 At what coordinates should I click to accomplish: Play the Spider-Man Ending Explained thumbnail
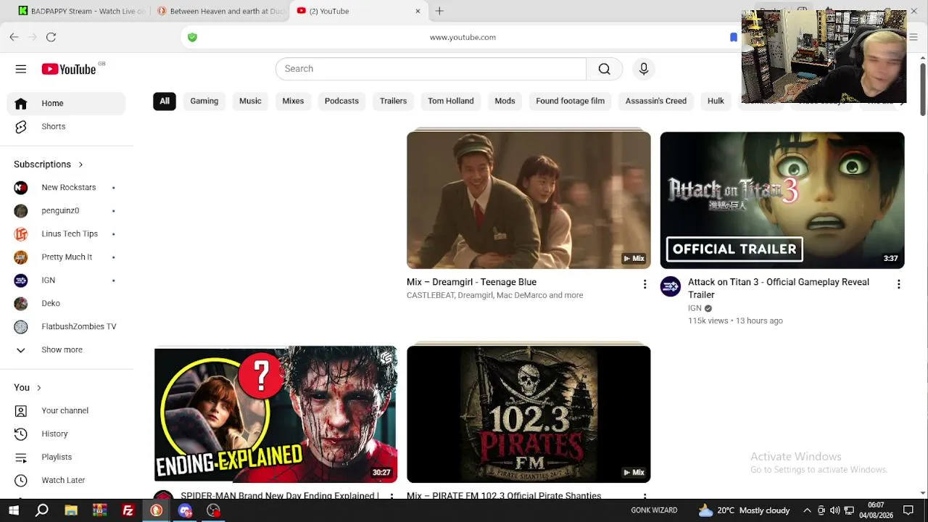275,414
